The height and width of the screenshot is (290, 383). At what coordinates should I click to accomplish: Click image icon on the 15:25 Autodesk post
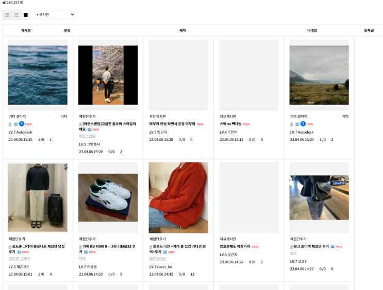tap(16, 124)
